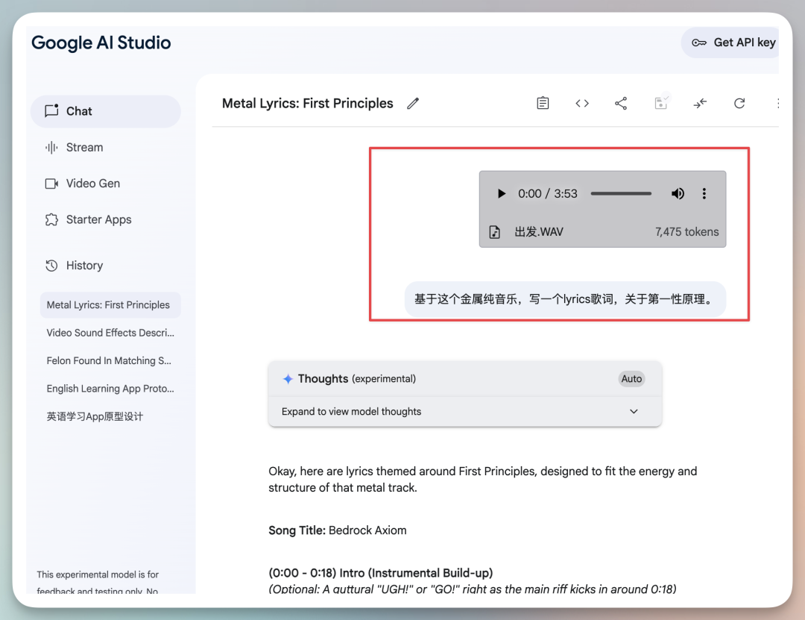Click the share prompt icon
This screenshot has height=620, width=805.
pyautogui.click(x=621, y=103)
